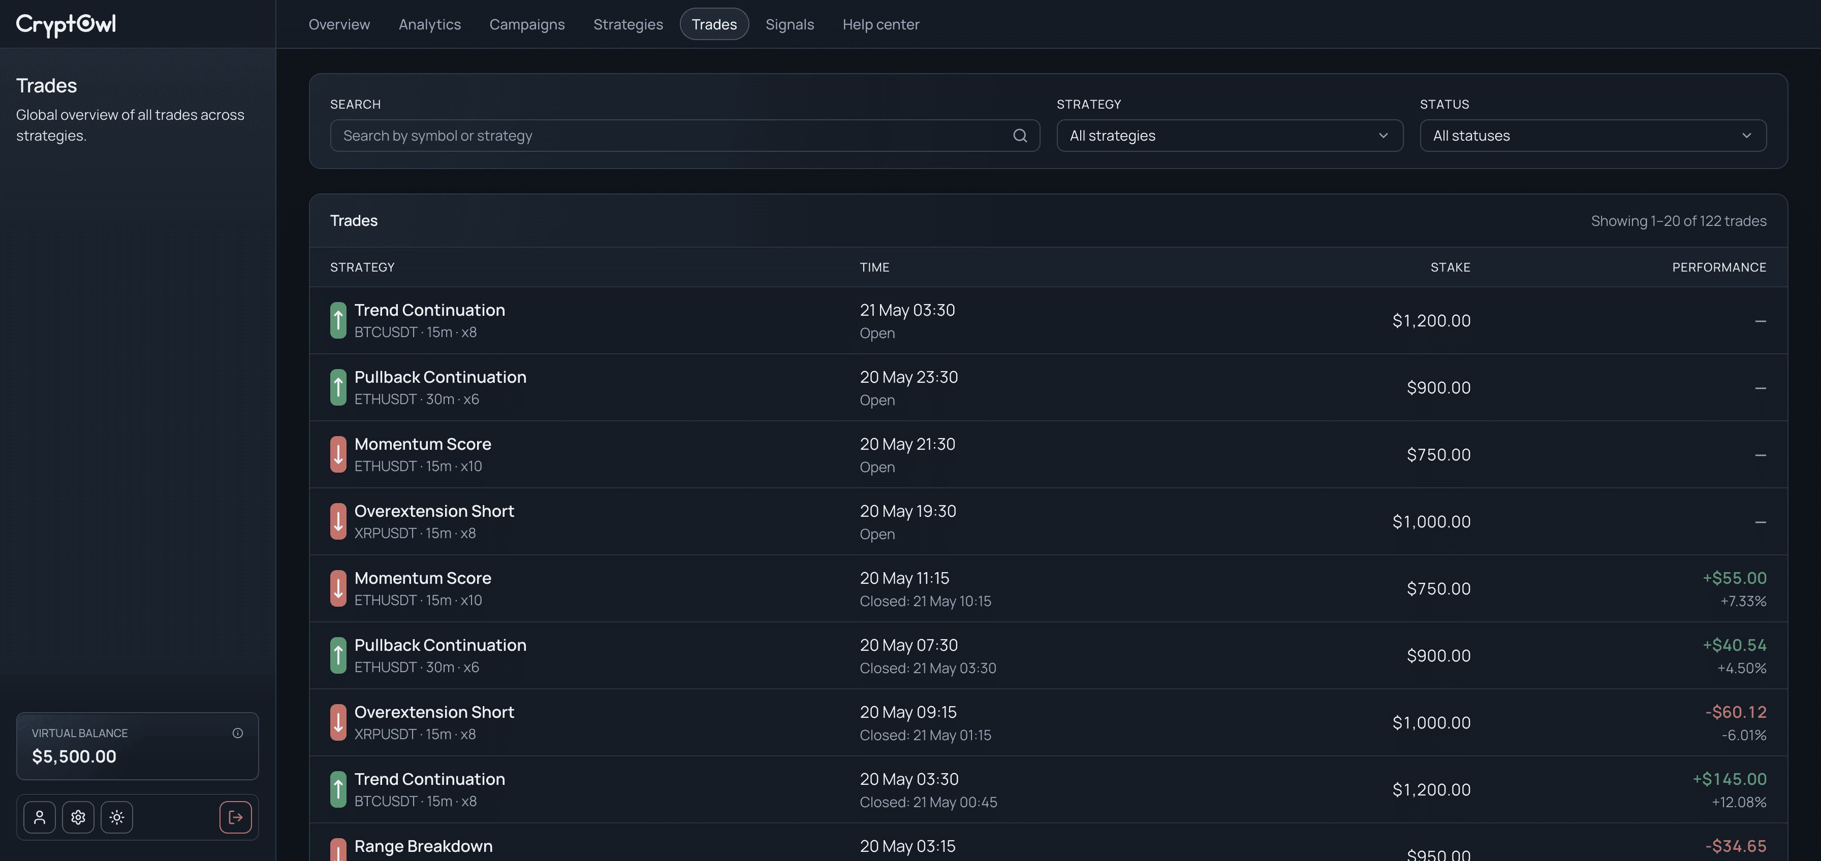
Task: Click the CryptOwl logo
Action: pos(66,25)
